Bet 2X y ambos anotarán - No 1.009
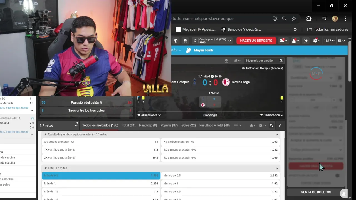The image size is (356, 200). tap(220, 157)
